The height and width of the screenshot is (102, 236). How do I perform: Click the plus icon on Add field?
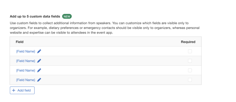pos(14,90)
